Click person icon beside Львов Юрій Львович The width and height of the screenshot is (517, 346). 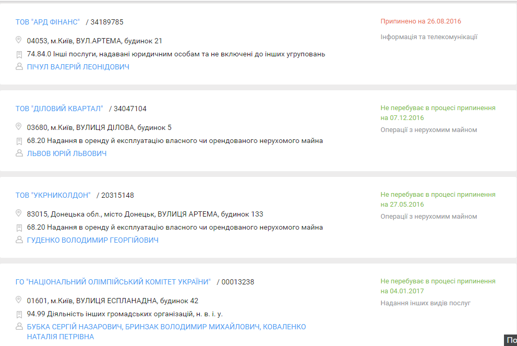19,153
